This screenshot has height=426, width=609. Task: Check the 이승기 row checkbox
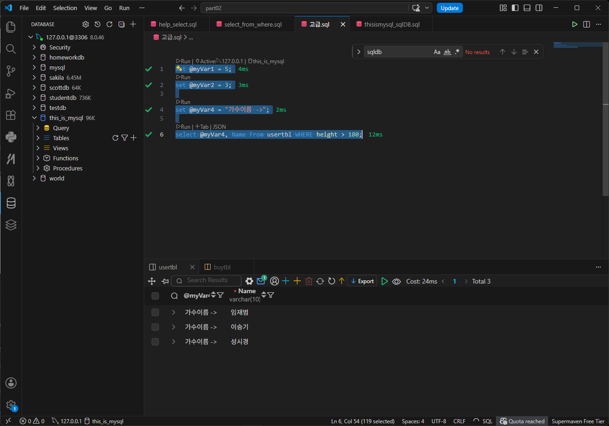pos(155,327)
